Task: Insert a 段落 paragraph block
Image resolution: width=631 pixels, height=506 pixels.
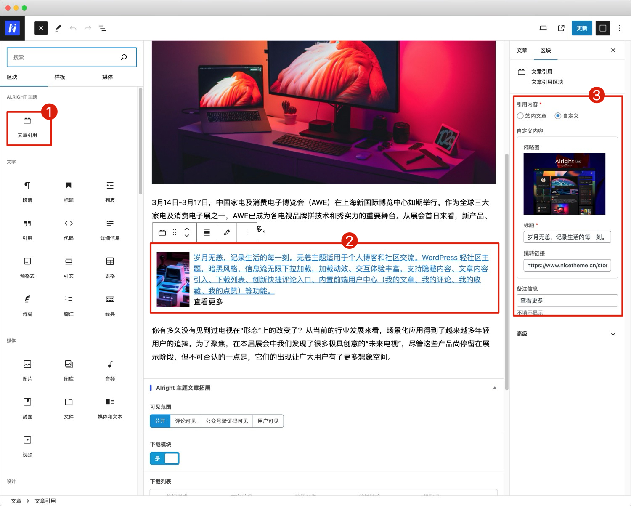Action: coord(27,192)
